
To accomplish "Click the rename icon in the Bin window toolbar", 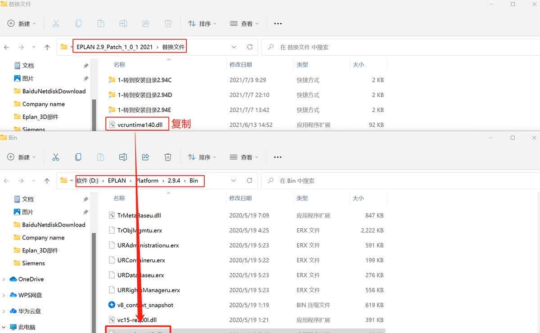I will coord(123,157).
